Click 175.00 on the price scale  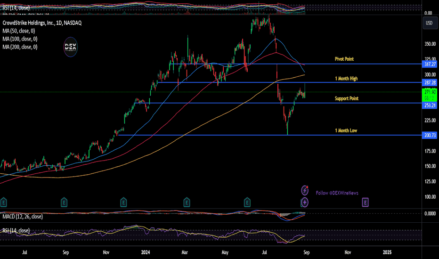click(430, 151)
